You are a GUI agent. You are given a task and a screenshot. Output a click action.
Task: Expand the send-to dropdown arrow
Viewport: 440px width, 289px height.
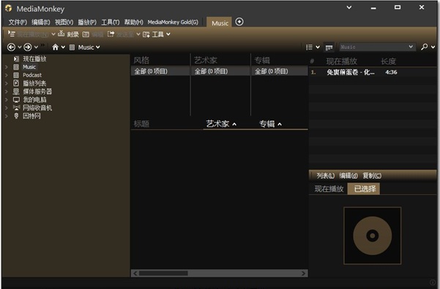pyautogui.click(x=138, y=34)
